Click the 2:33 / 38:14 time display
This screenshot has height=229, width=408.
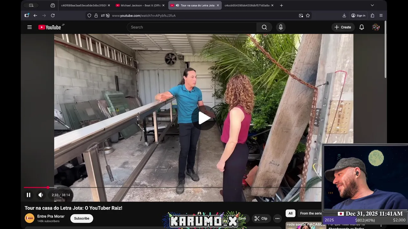[61, 195]
